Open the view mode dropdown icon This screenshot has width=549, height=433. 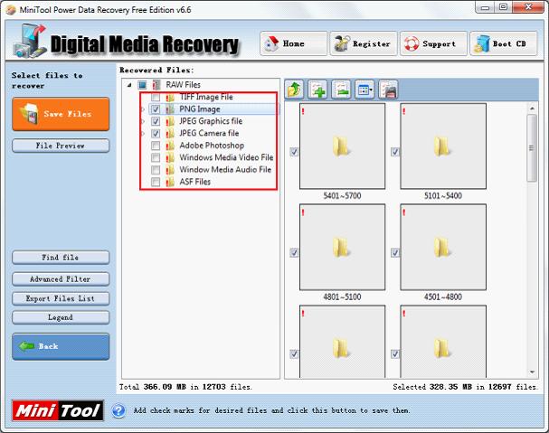(364, 90)
